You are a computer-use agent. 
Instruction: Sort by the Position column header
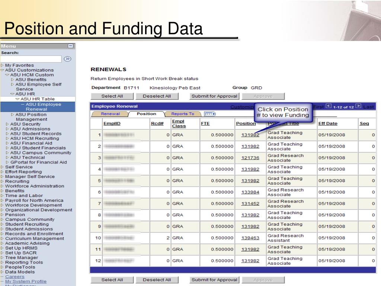[246, 124]
